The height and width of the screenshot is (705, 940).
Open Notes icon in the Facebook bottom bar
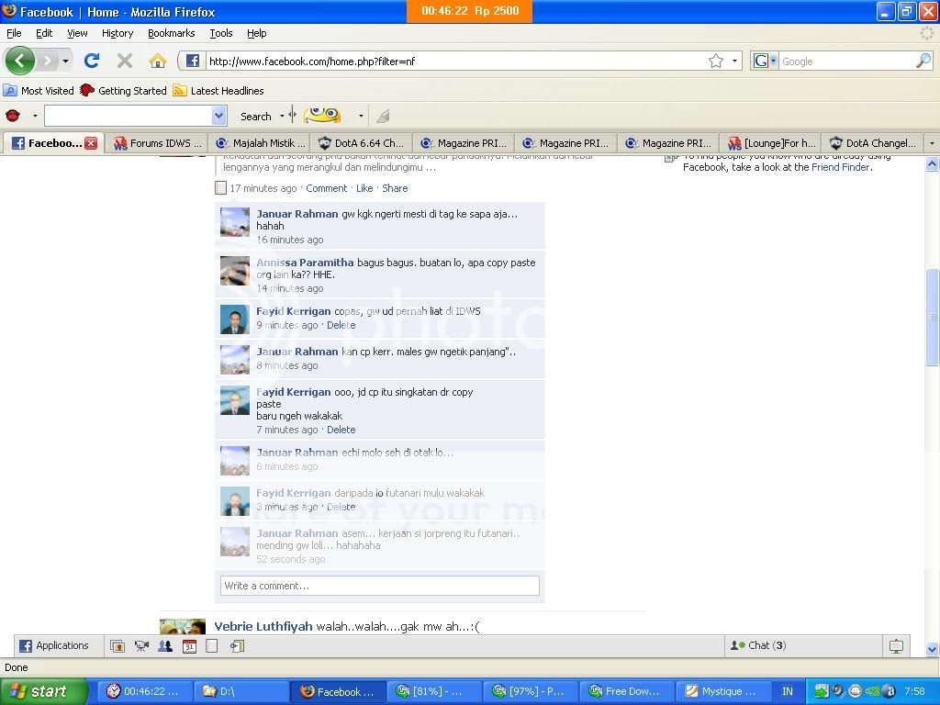(212, 645)
